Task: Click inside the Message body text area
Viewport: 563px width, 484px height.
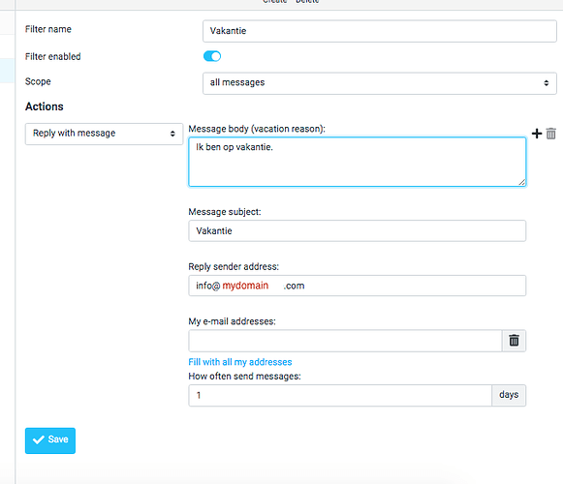Action: [358, 162]
